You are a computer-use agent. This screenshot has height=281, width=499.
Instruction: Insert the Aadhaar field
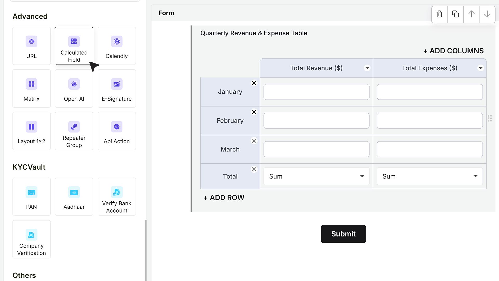coord(74,197)
